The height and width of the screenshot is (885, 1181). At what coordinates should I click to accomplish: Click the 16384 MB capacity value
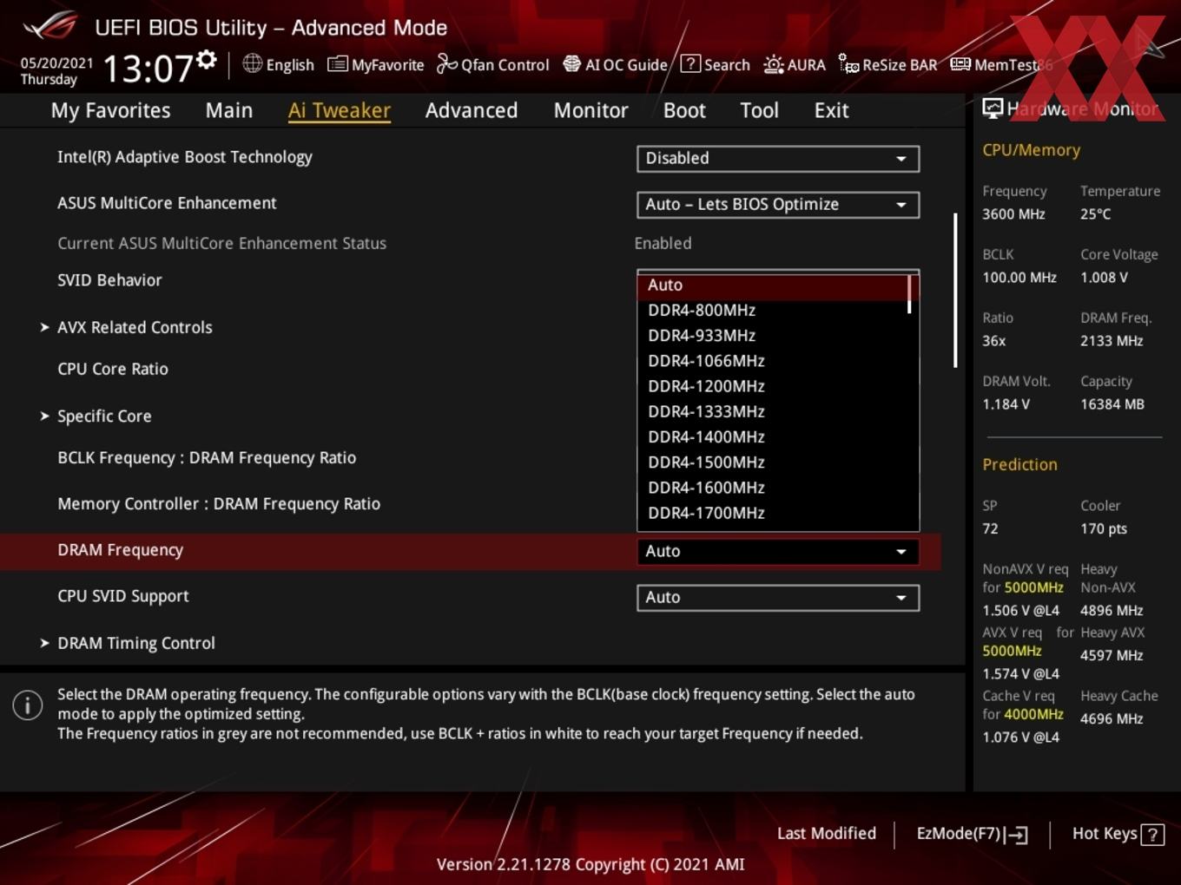point(1112,404)
